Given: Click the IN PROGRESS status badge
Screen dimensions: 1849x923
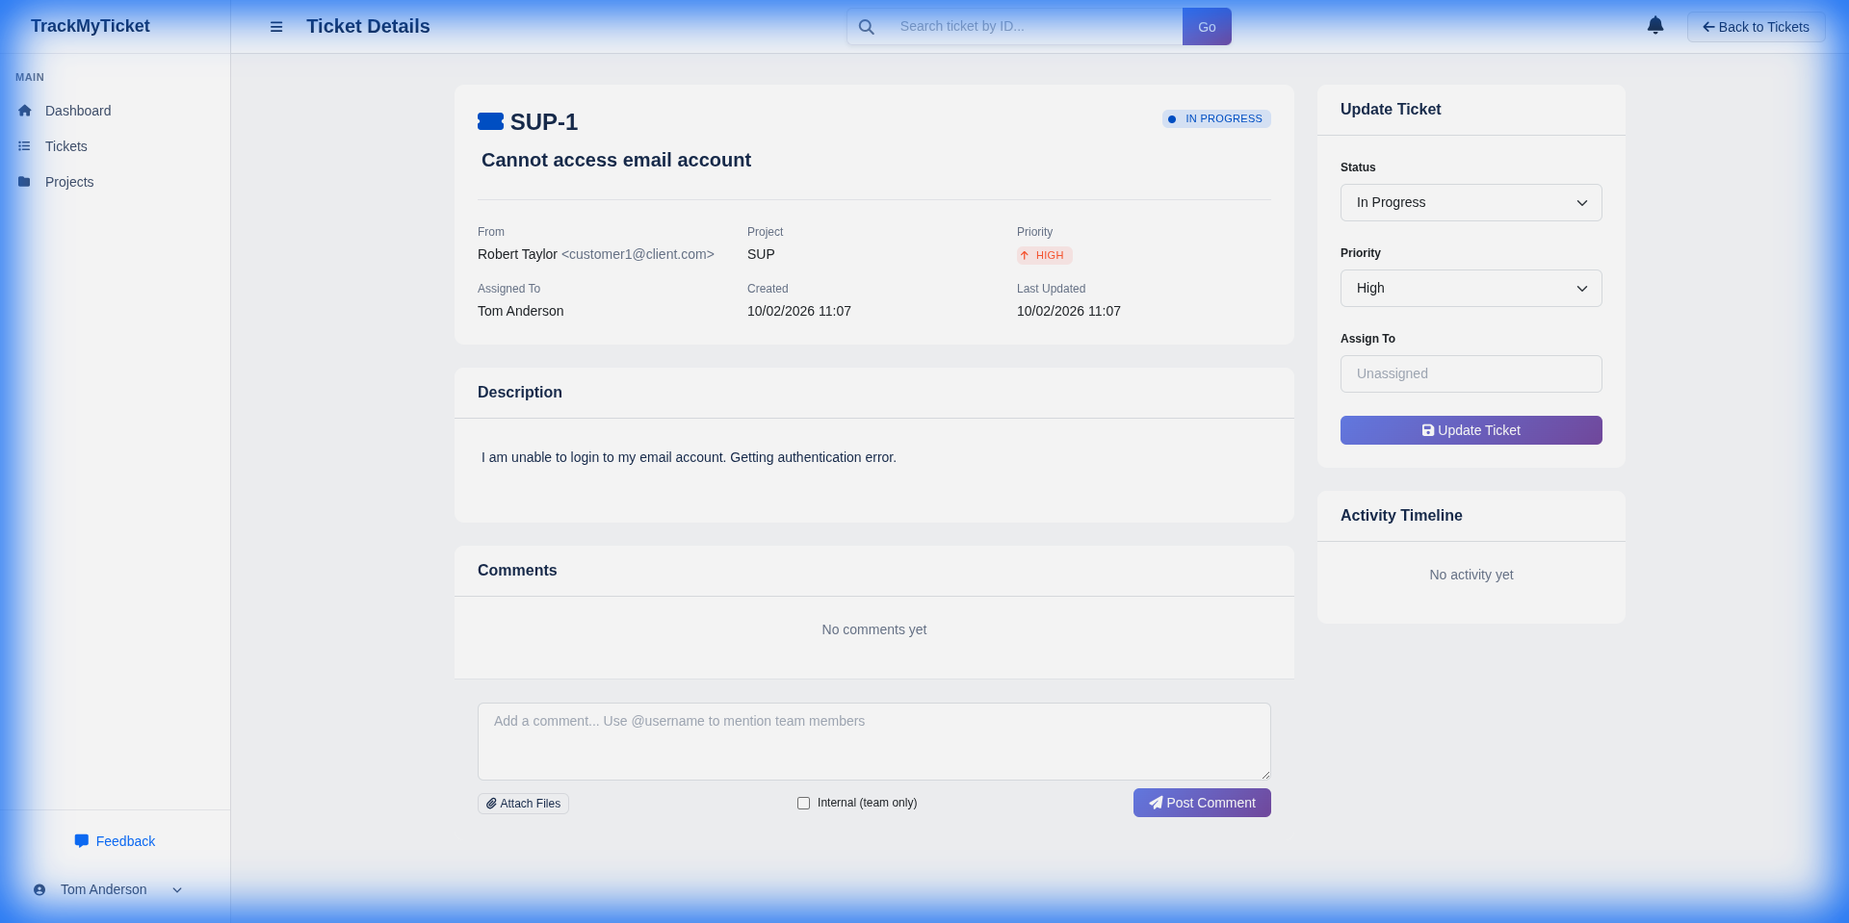Looking at the screenshot, I should click(x=1216, y=118).
